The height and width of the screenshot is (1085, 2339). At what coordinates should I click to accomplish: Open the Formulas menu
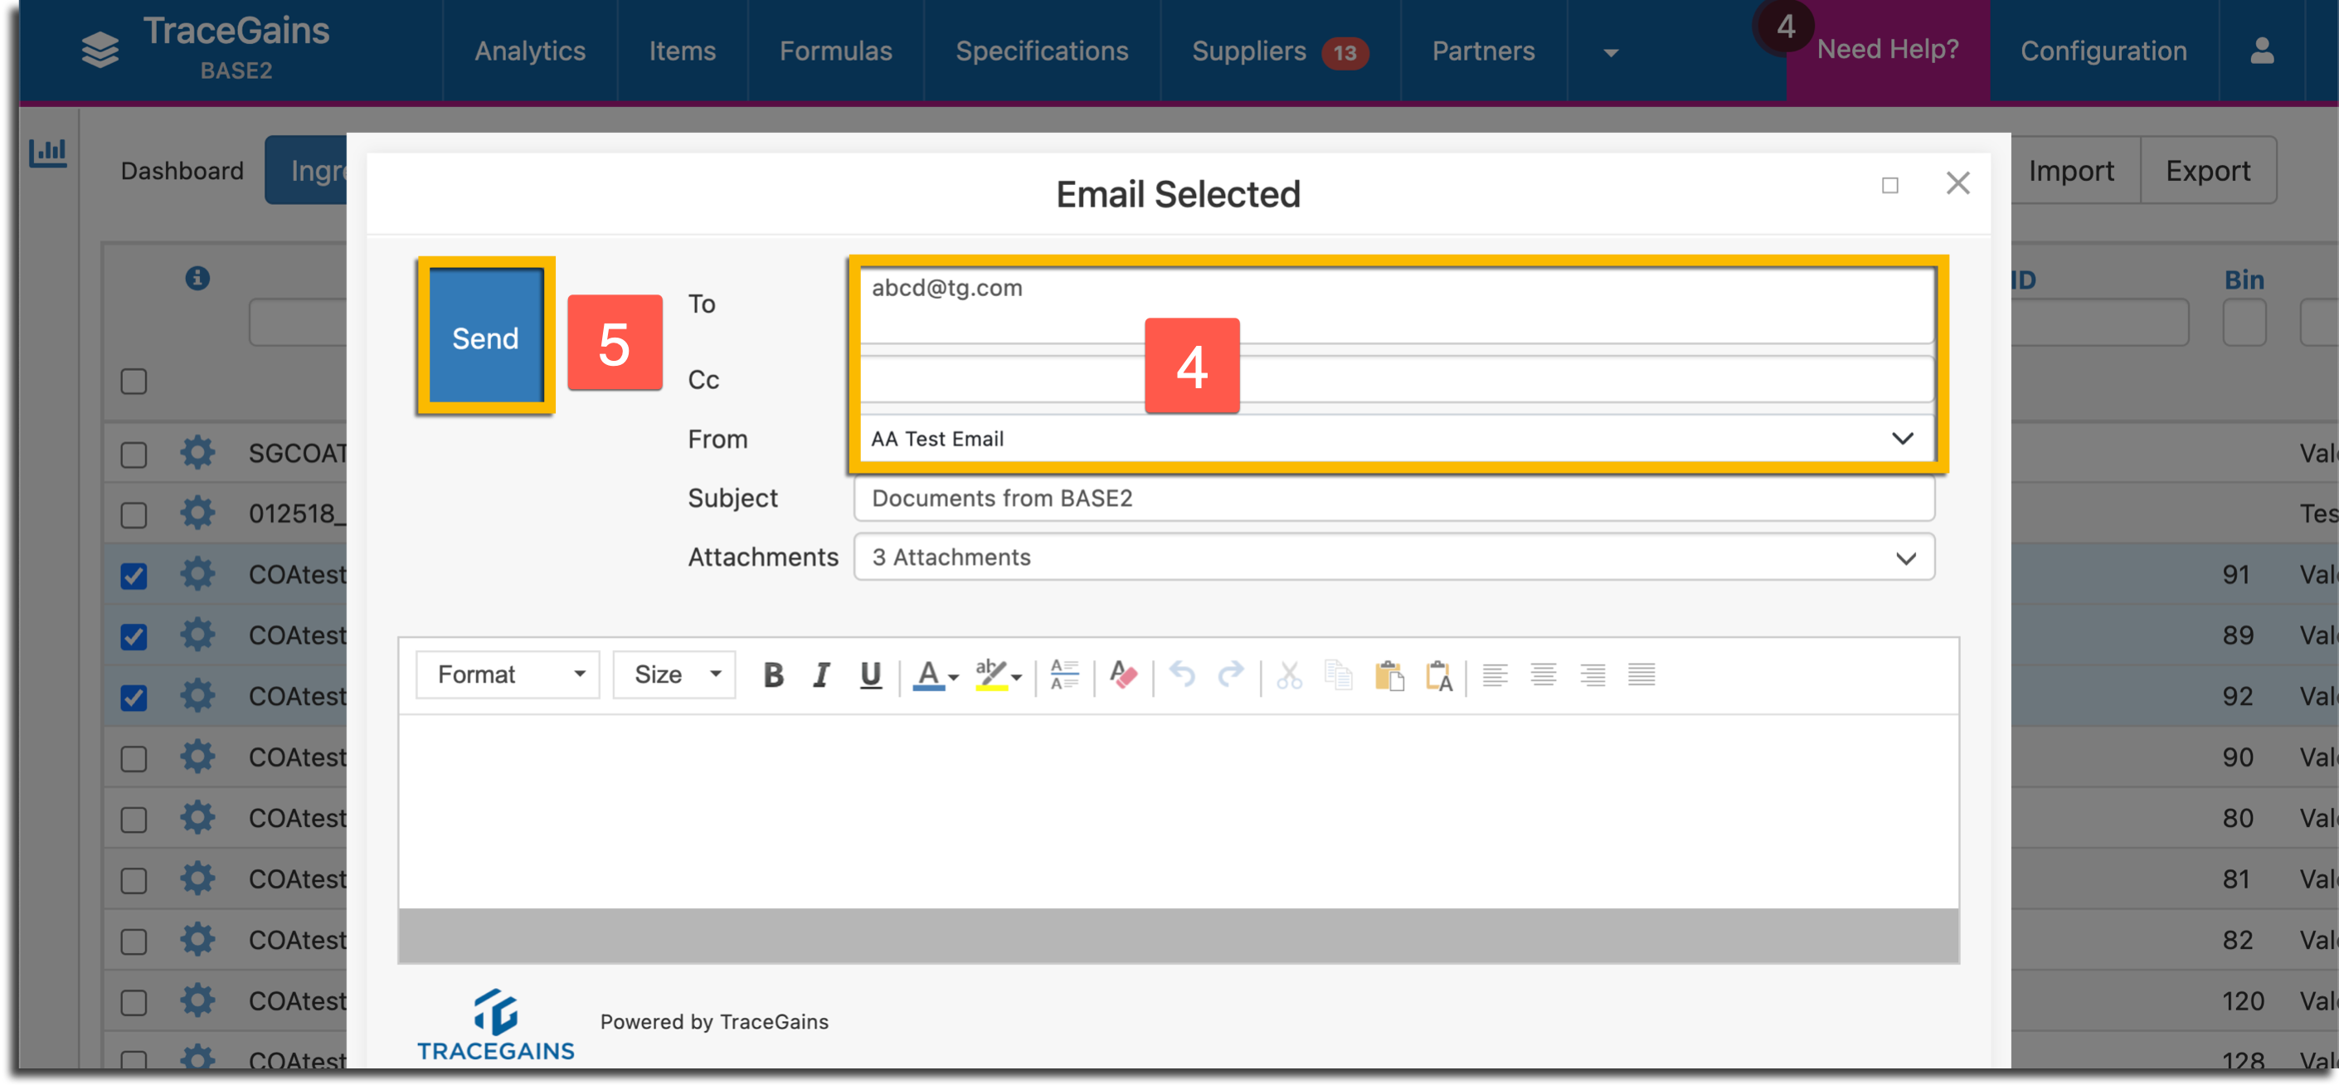pyautogui.click(x=835, y=51)
